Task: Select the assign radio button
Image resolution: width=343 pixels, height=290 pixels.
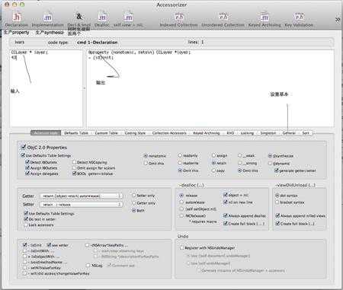Action: pos(213,155)
